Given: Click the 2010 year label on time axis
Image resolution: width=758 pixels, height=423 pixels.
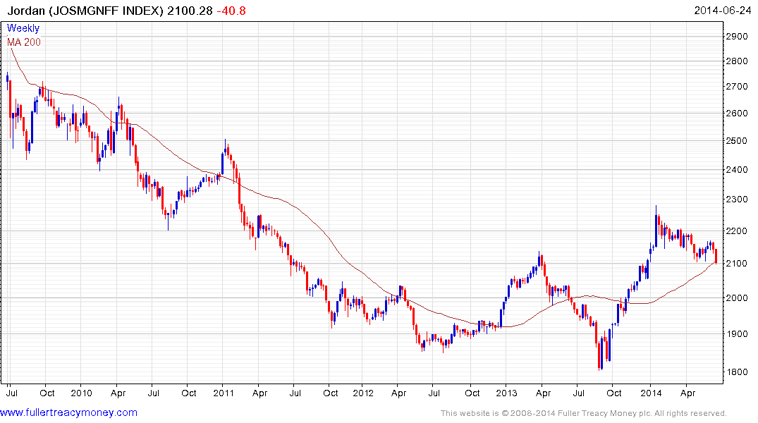Looking at the screenshot, I should pyautogui.click(x=81, y=393).
